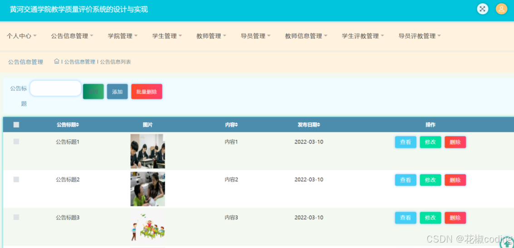Viewport: 514px width, 248px height.
Task: Click 删除 for 公告标题3
Action: [x=455, y=218]
